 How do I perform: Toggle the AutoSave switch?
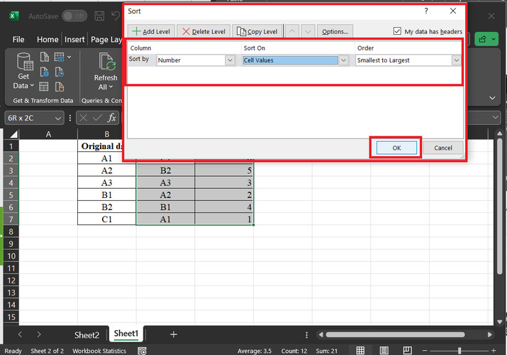click(74, 16)
